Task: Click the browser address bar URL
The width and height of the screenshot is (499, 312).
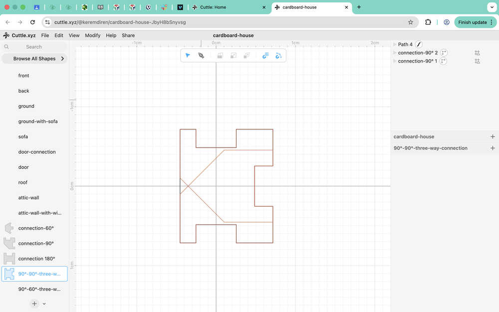Action: point(120,22)
